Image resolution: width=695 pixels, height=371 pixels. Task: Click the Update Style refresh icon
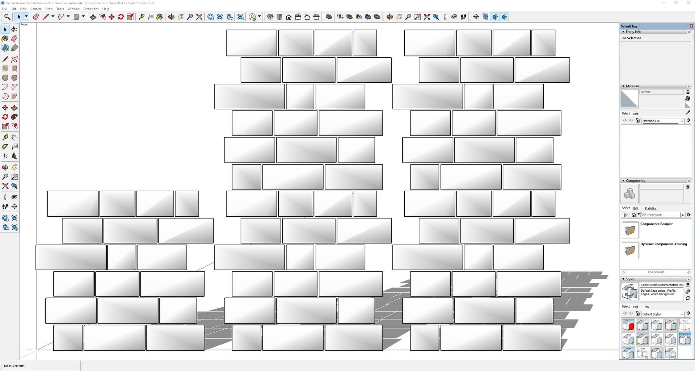click(x=688, y=298)
